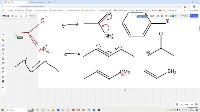Select the minus charge symbol on enolate

pos(148,52)
